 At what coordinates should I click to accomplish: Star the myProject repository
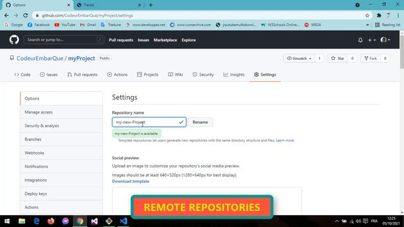coord(338,59)
